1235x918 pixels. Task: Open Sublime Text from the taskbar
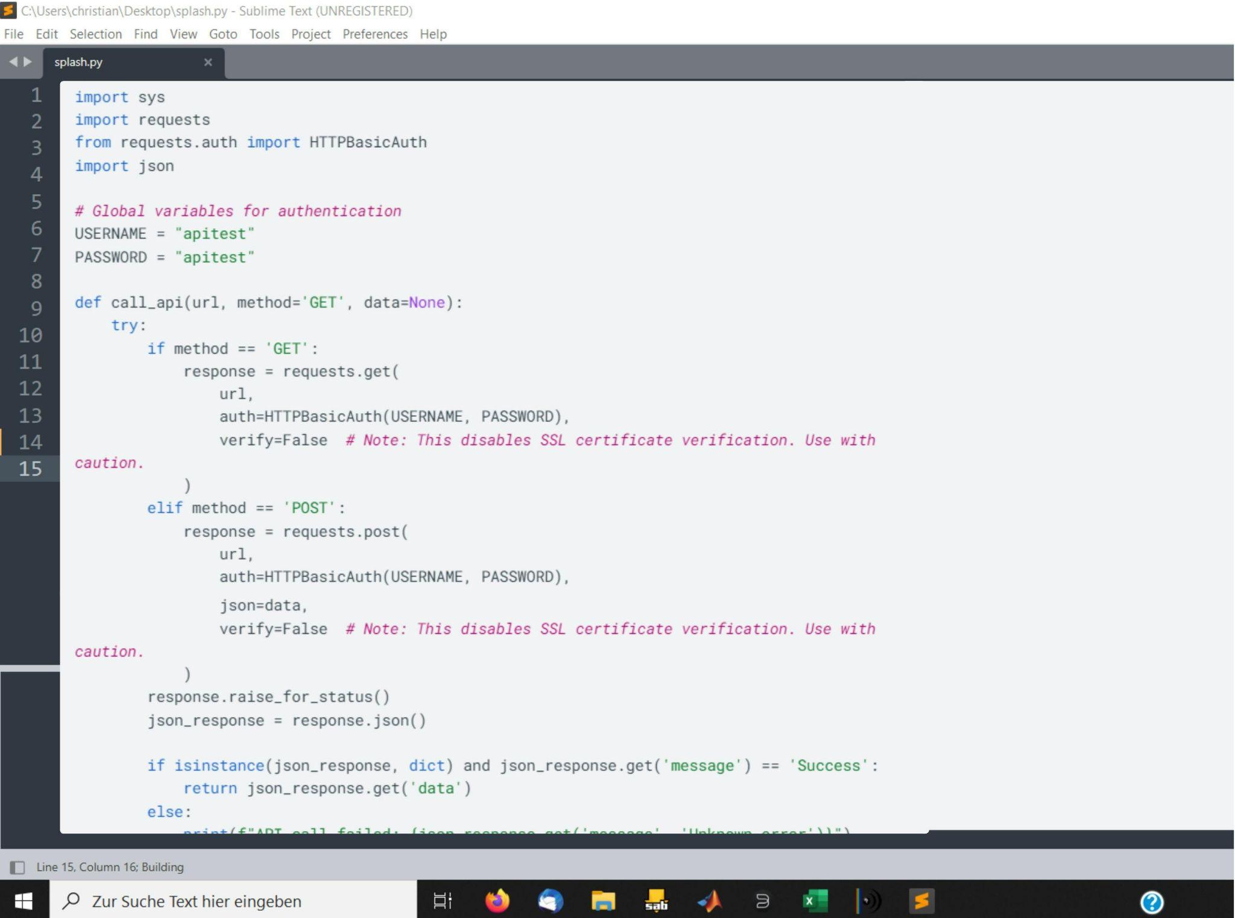(921, 901)
